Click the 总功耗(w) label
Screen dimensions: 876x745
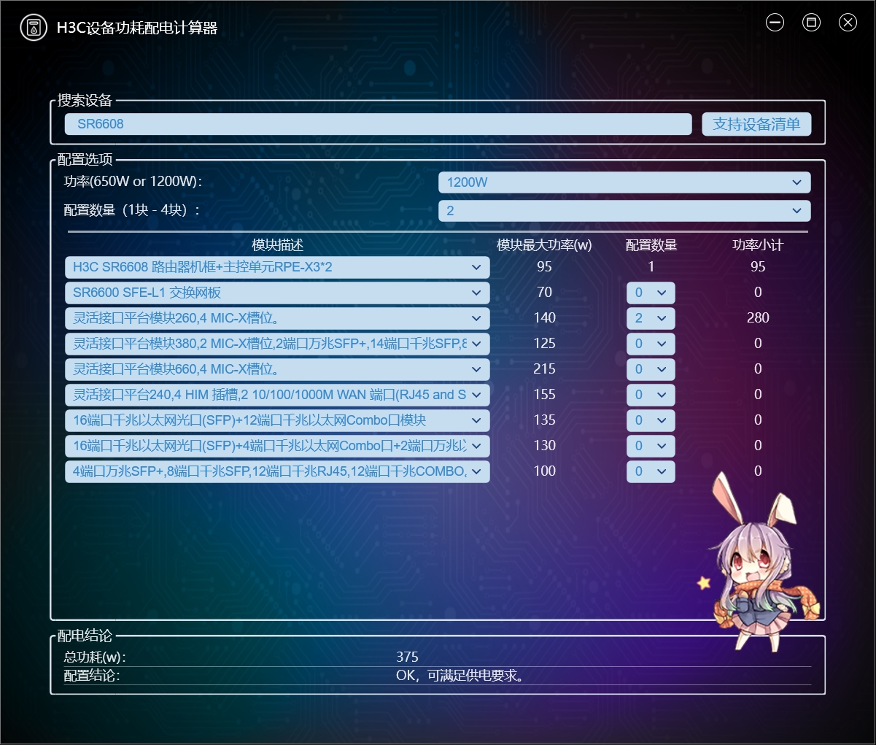click(95, 657)
